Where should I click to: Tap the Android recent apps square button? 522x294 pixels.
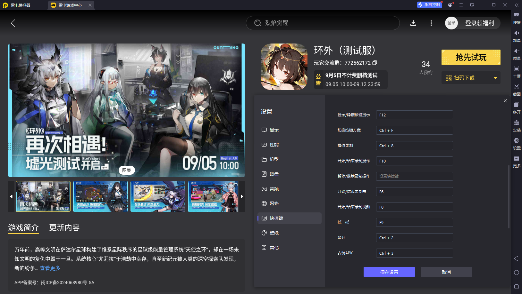(516, 287)
